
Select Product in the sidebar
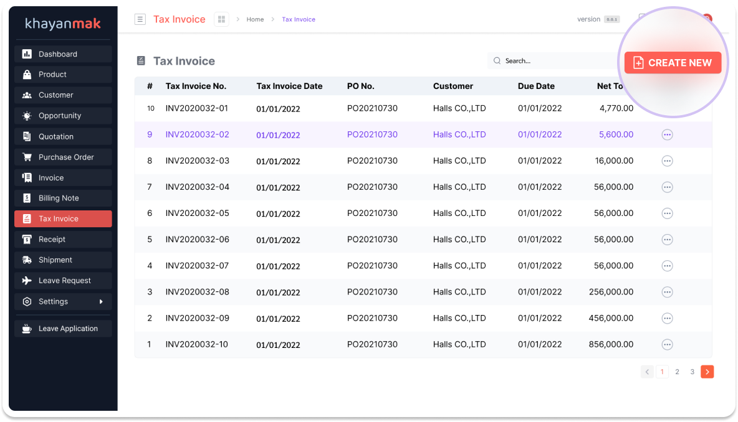point(63,75)
